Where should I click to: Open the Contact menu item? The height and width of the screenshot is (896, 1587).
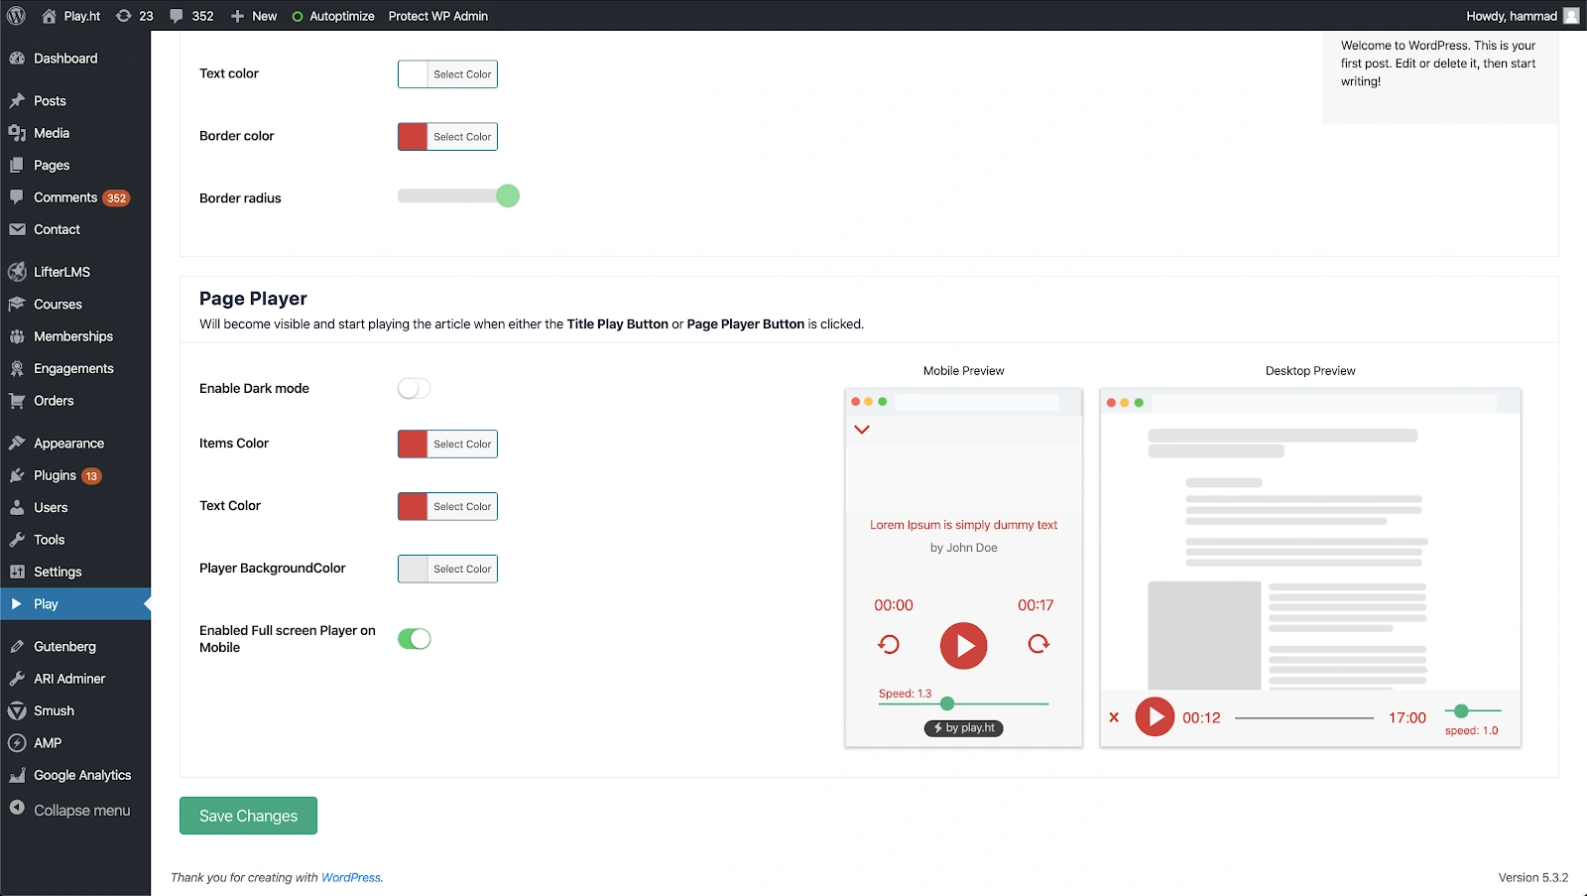point(75,229)
